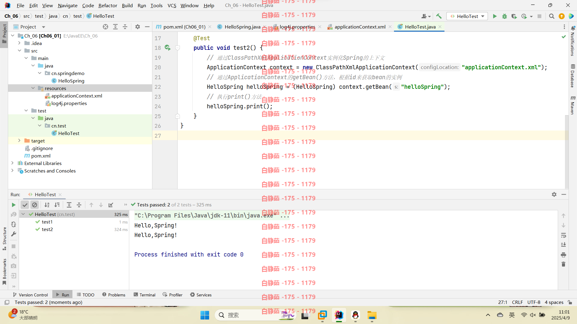The image size is (577, 324).
Task: Switch to HelloSpring.java tab
Action: coord(242,27)
